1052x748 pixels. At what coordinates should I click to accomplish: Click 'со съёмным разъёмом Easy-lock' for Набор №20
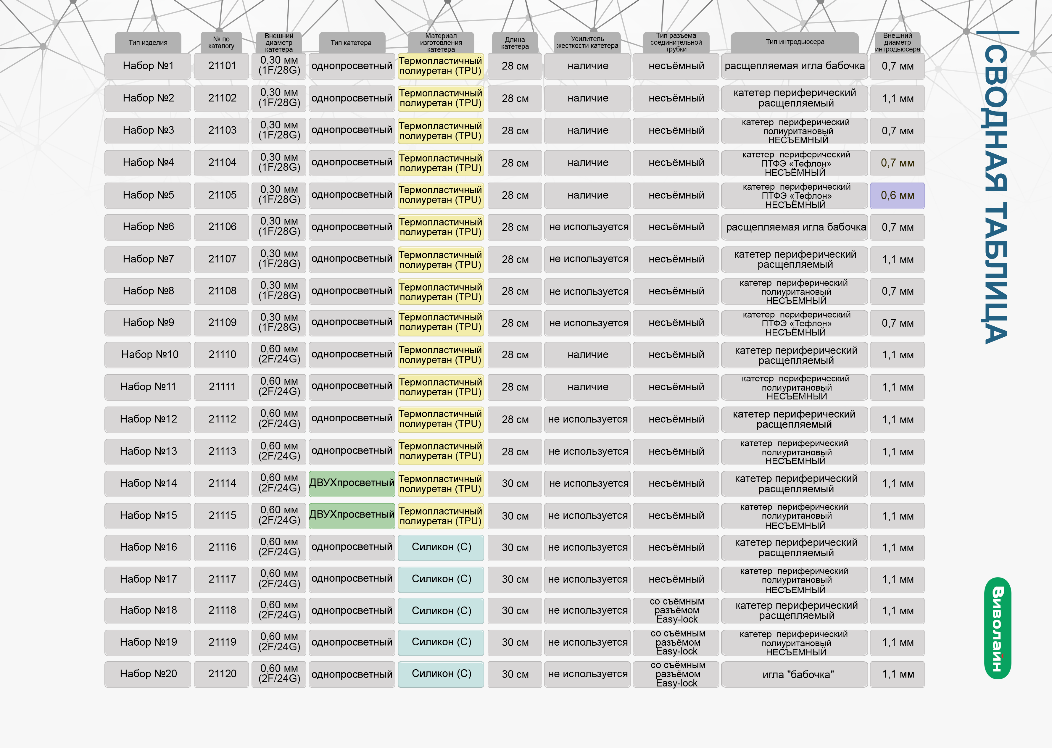676,674
